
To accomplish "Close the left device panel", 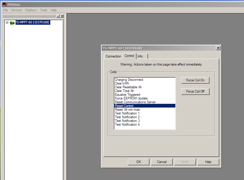I will pos(62,16).
